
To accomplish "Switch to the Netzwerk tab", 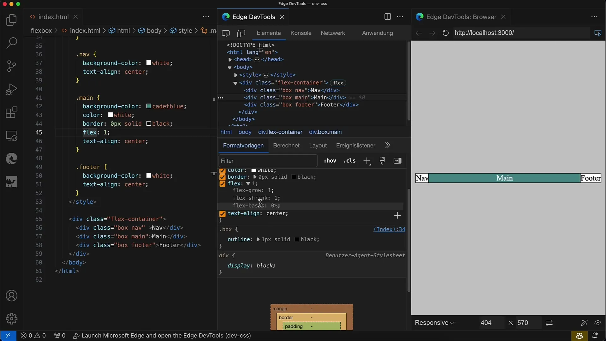I will click(333, 33).
